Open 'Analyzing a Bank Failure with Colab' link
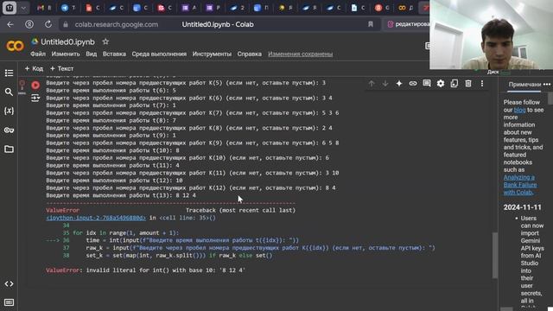This screenshot has height=311, width=553. [520, 185]
